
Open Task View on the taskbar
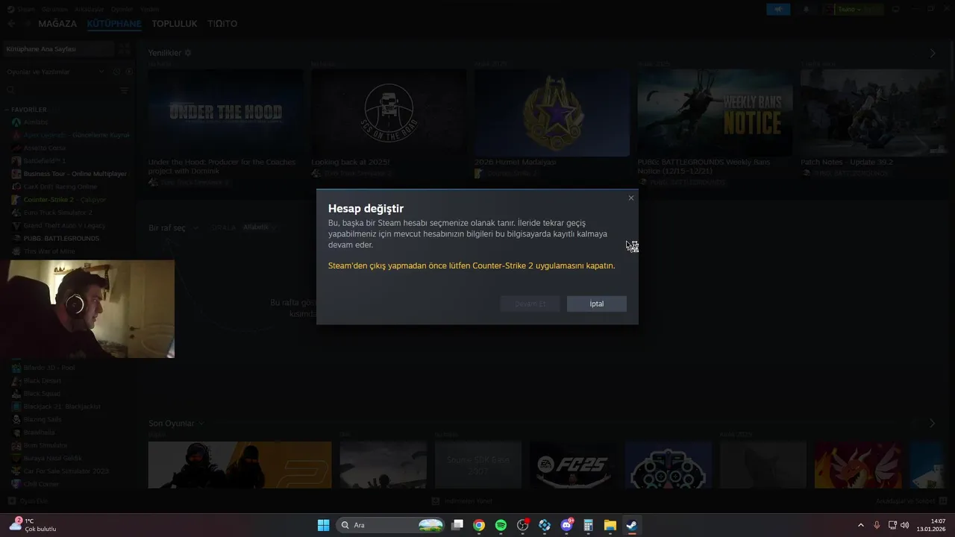point(457,525)
